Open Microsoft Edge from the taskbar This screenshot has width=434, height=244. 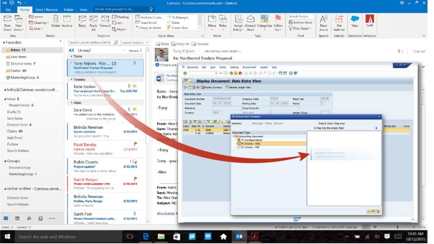click(x=145, y=236)
